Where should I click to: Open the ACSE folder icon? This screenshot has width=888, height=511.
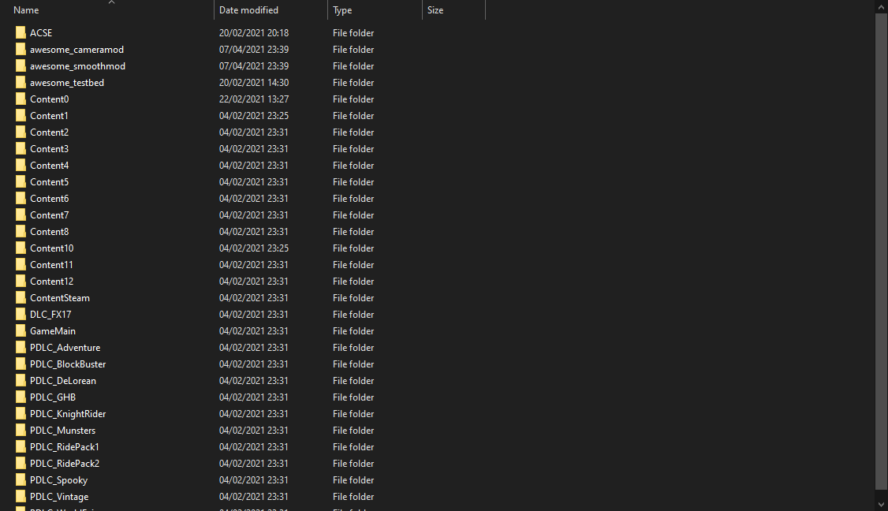20,32
